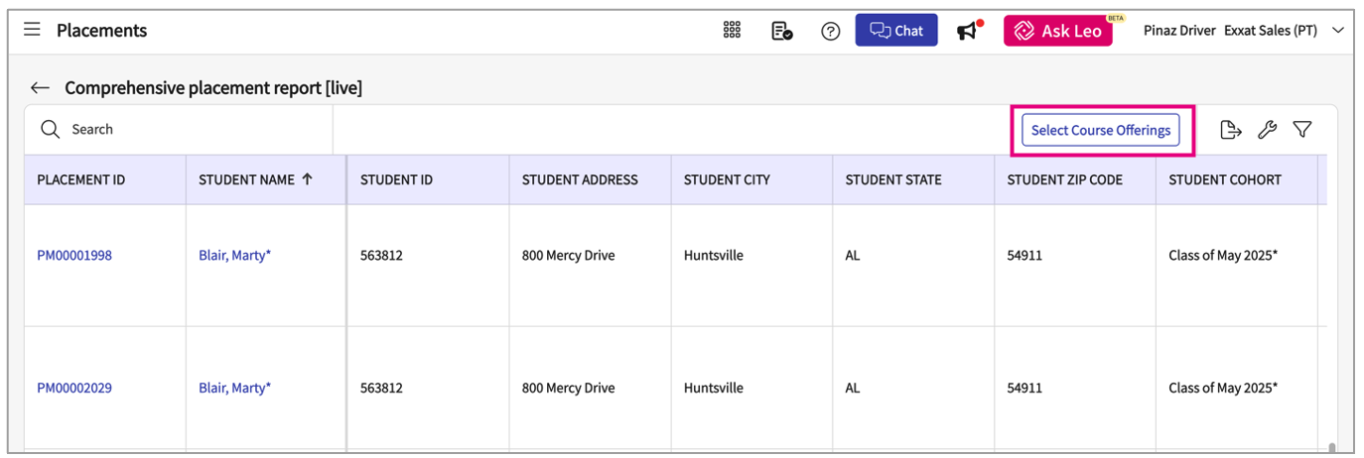
Task: Open the announcements megaphone icon
Action: 967,31
